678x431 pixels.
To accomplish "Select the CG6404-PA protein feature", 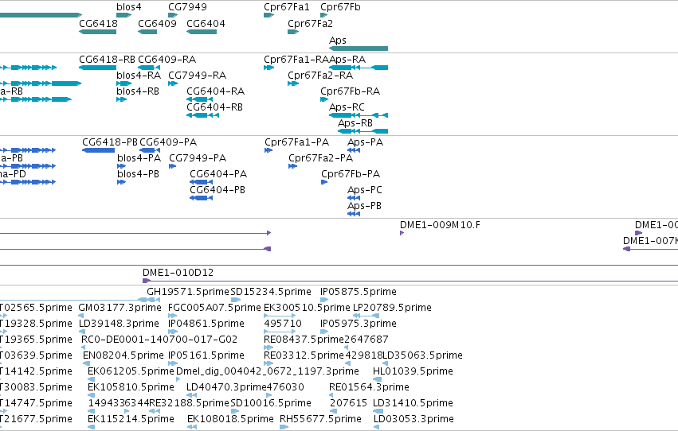I will (x=201, y=182).
